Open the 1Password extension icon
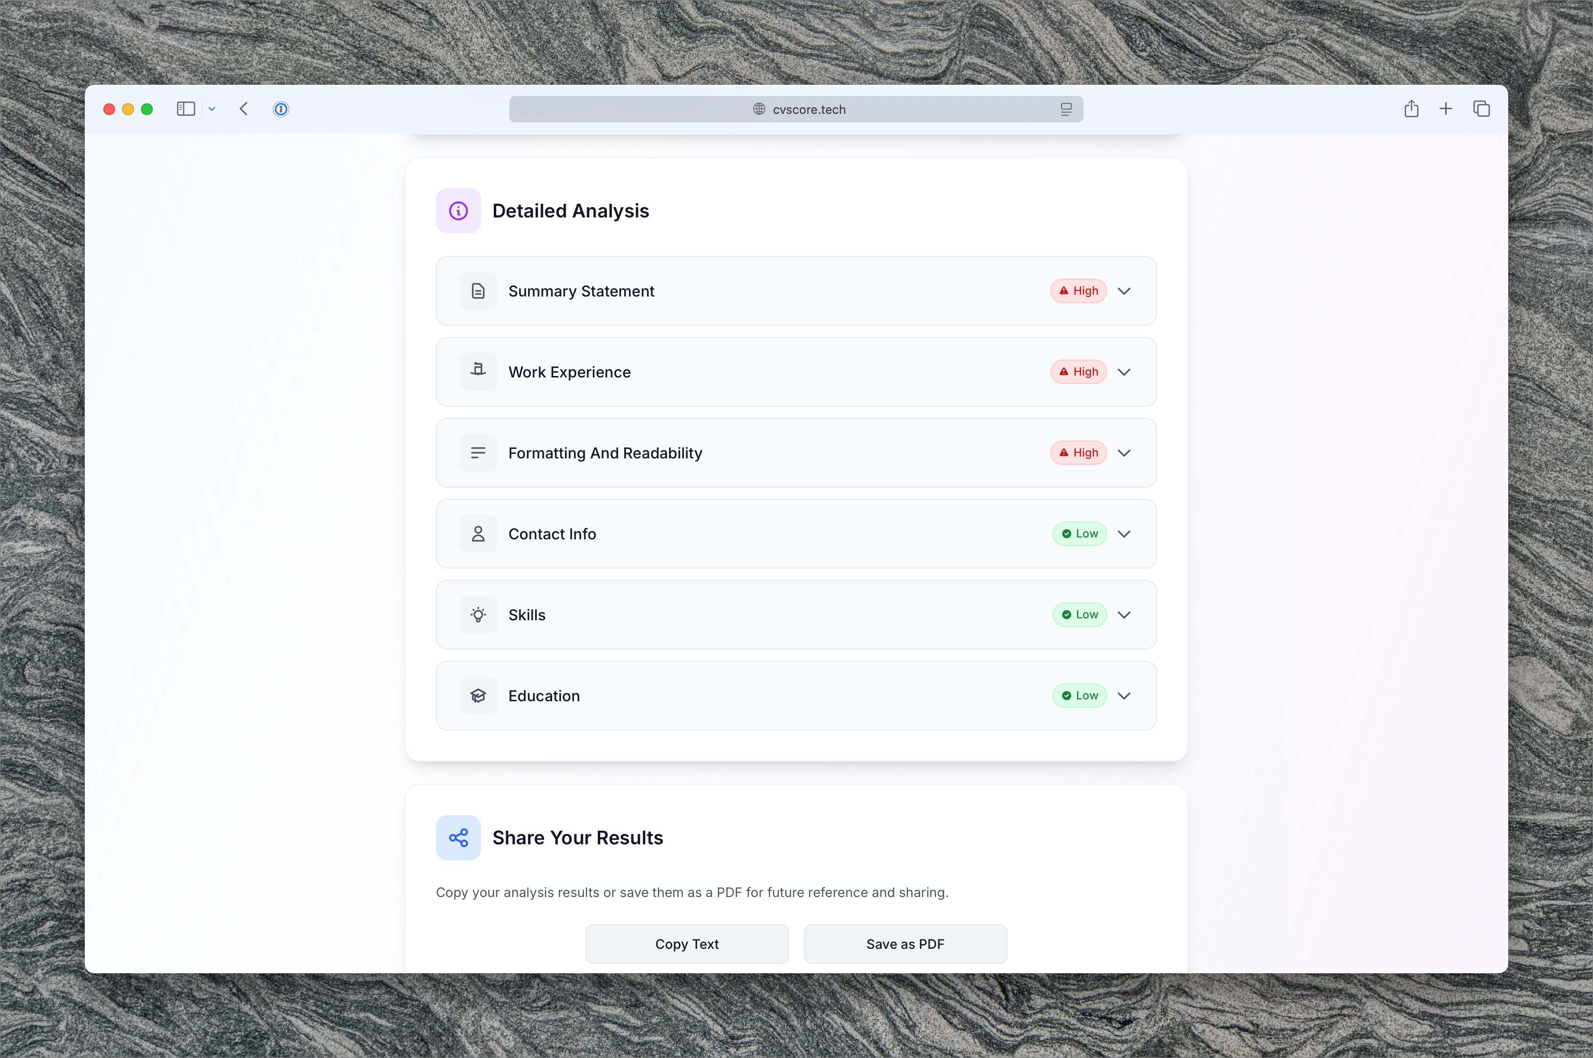 click(x=281, y=109)
